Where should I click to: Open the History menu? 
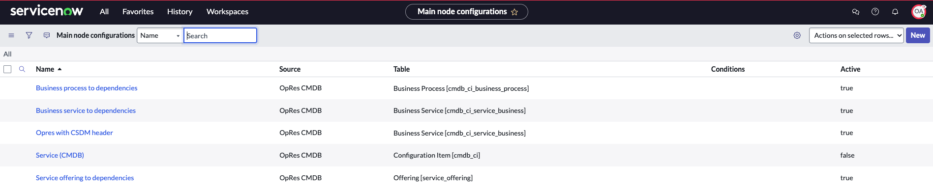click(180, 12)
